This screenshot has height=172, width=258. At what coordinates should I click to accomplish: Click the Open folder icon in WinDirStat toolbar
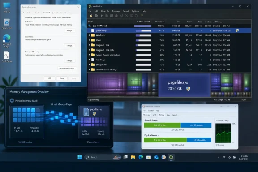[x=91, y=16]
